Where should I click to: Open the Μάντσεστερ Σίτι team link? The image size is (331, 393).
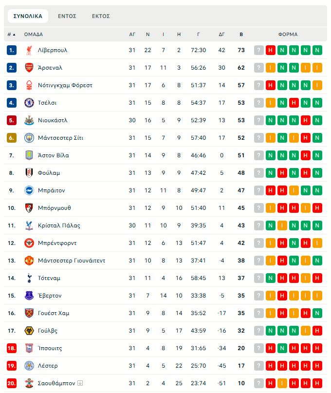60,138
